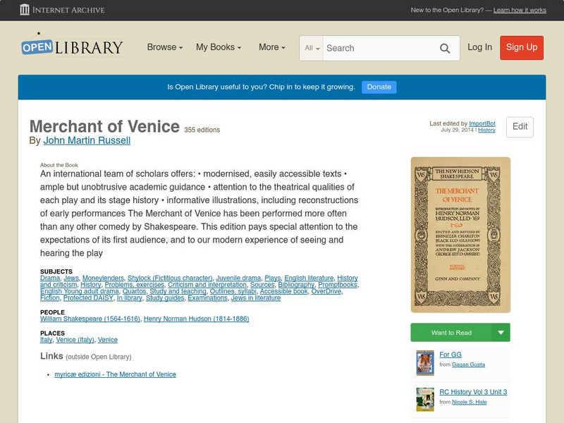Click the Log In link
The height and width of the screenshot is (423, 564).
tap(479, 48)
